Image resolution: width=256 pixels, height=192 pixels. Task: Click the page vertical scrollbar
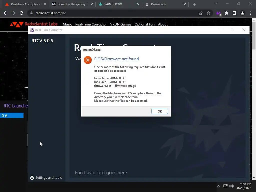tap(254, 36)
